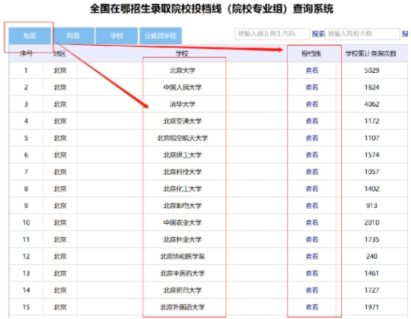Select the 分数找学校 tab
Viewport: 411px width, 319px height.
[160, 36]
